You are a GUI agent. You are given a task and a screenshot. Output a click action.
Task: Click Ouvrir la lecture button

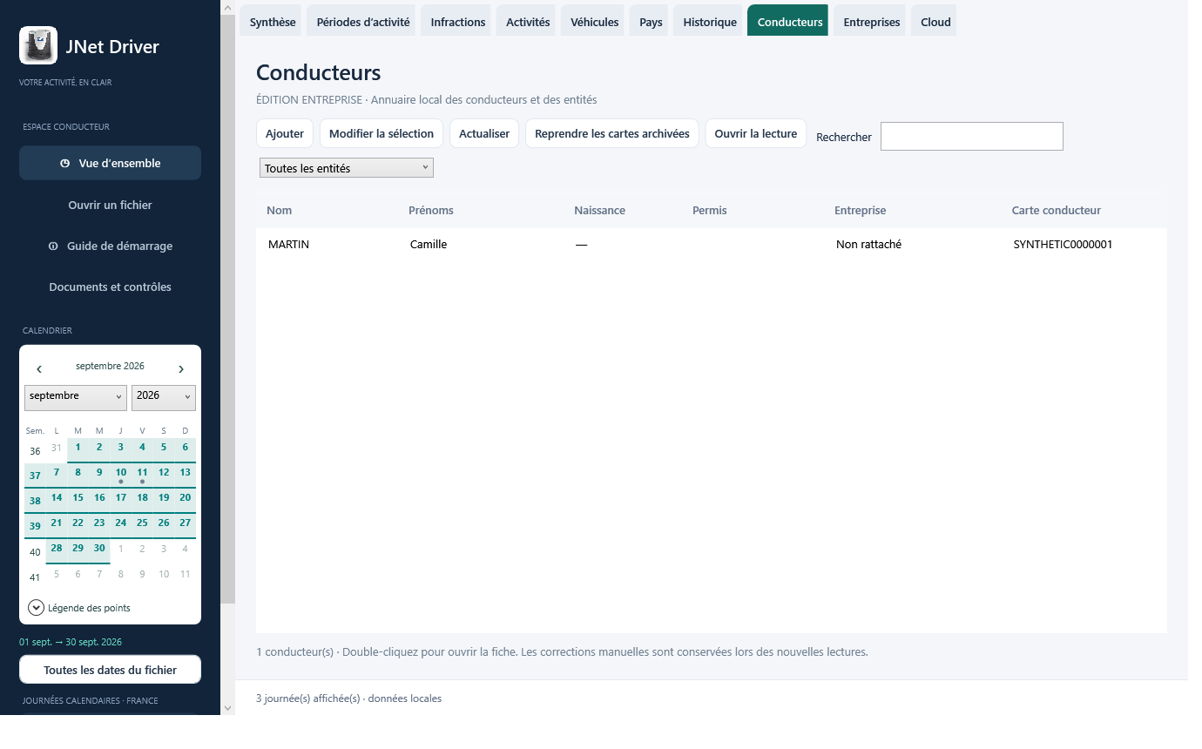pyautogui.click(x=756, y=133)
